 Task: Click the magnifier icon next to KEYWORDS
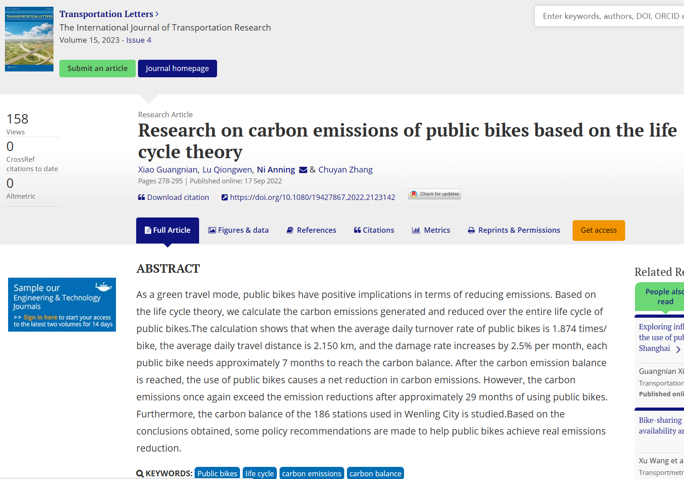[x=140, y=474]
